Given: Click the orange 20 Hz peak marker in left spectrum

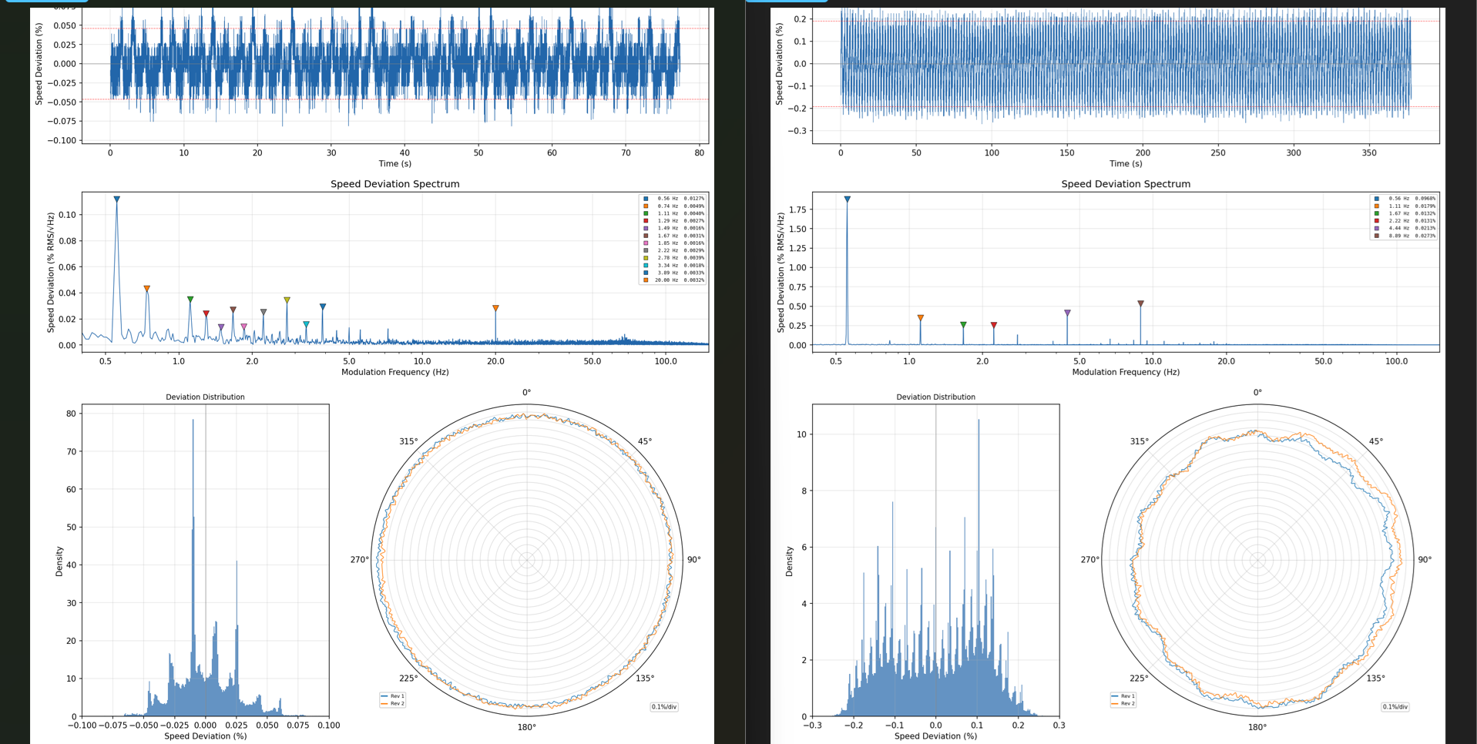Looking at the screenshot, I should [x=495, y=308].
